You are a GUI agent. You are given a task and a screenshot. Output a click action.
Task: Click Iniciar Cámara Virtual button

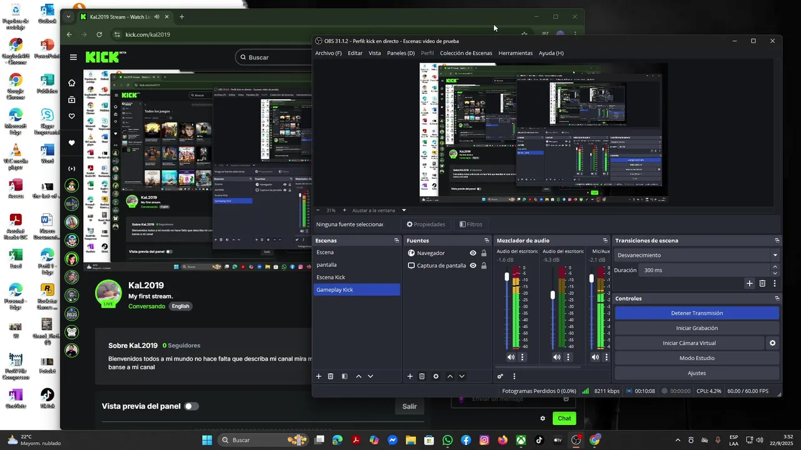coord(690,343)
